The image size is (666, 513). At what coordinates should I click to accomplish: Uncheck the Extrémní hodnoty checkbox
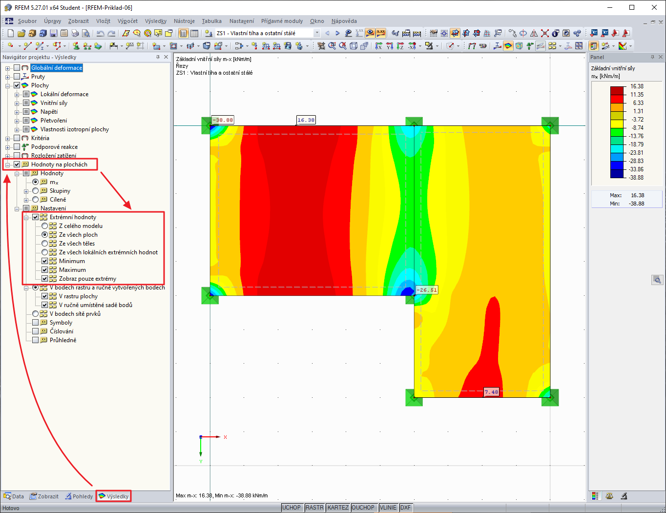tap(36, 217)
